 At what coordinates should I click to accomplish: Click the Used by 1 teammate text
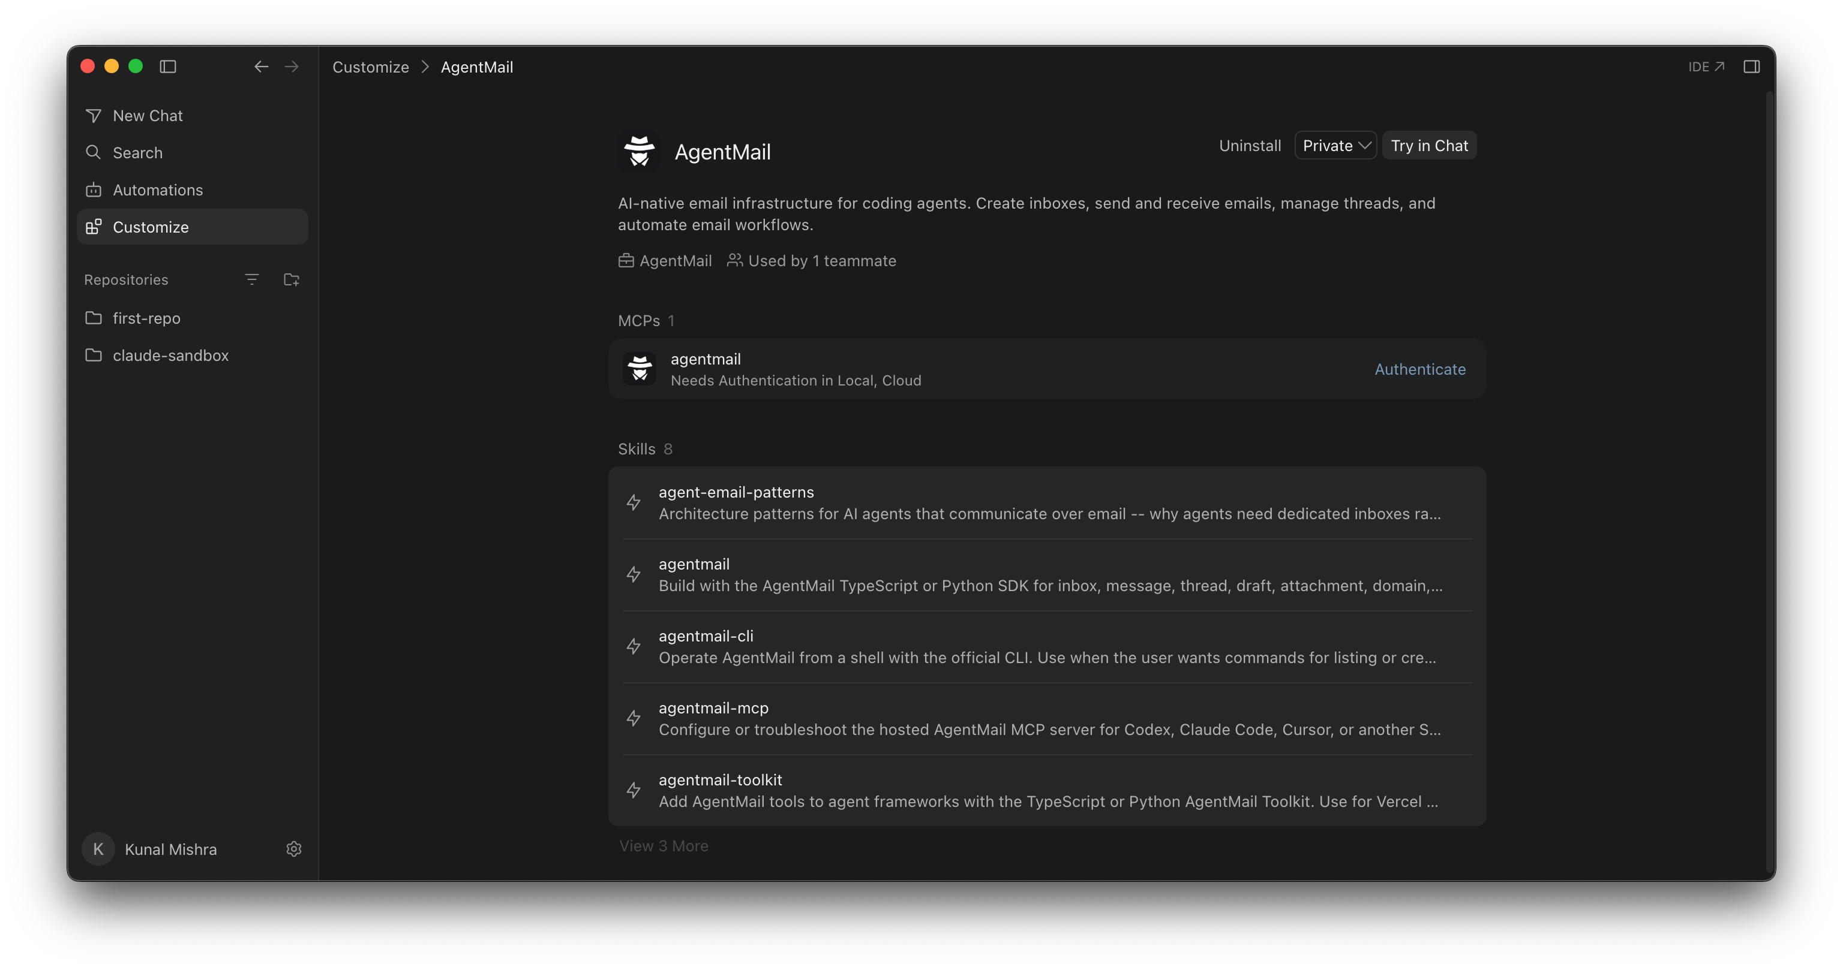pos(822,261)
